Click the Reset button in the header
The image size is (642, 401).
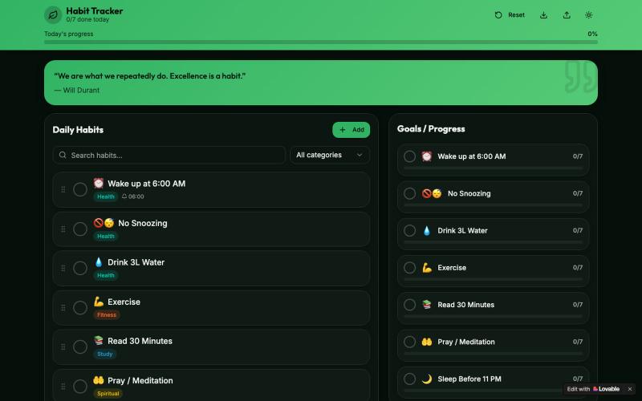(x=510, y=15)
